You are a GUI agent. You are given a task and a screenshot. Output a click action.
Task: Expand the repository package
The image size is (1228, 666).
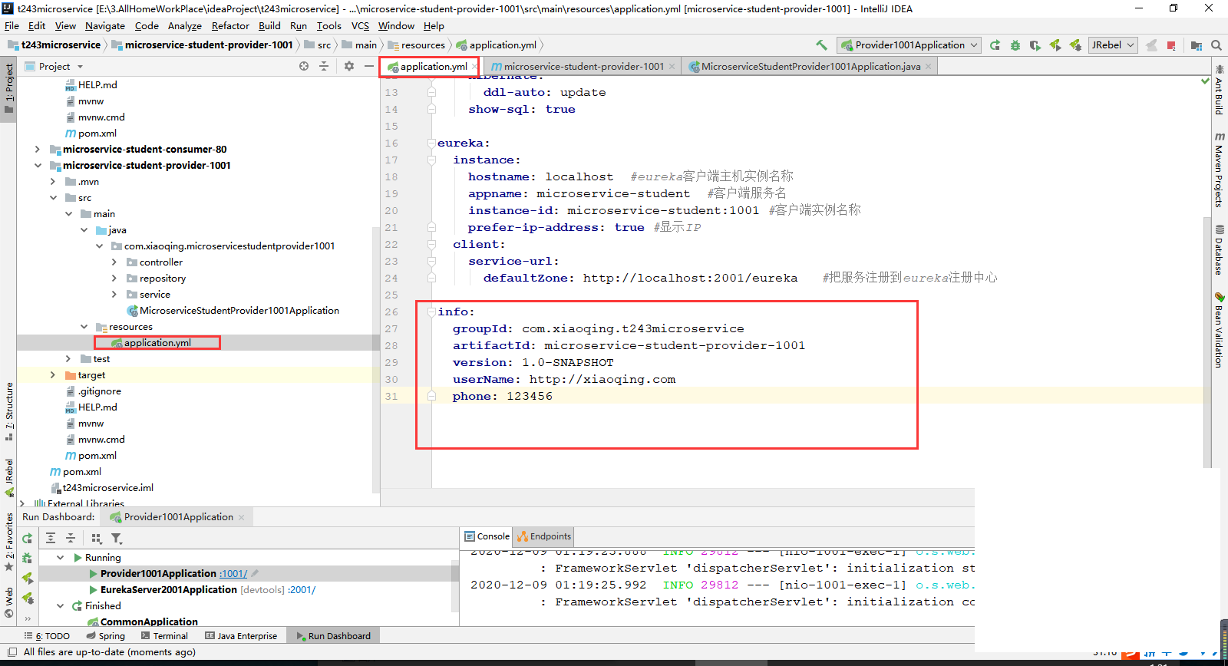click(114, 279)
